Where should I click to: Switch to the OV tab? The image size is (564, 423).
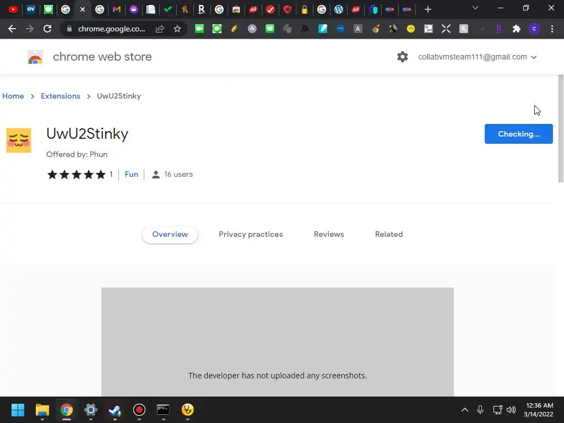[31, 9]
